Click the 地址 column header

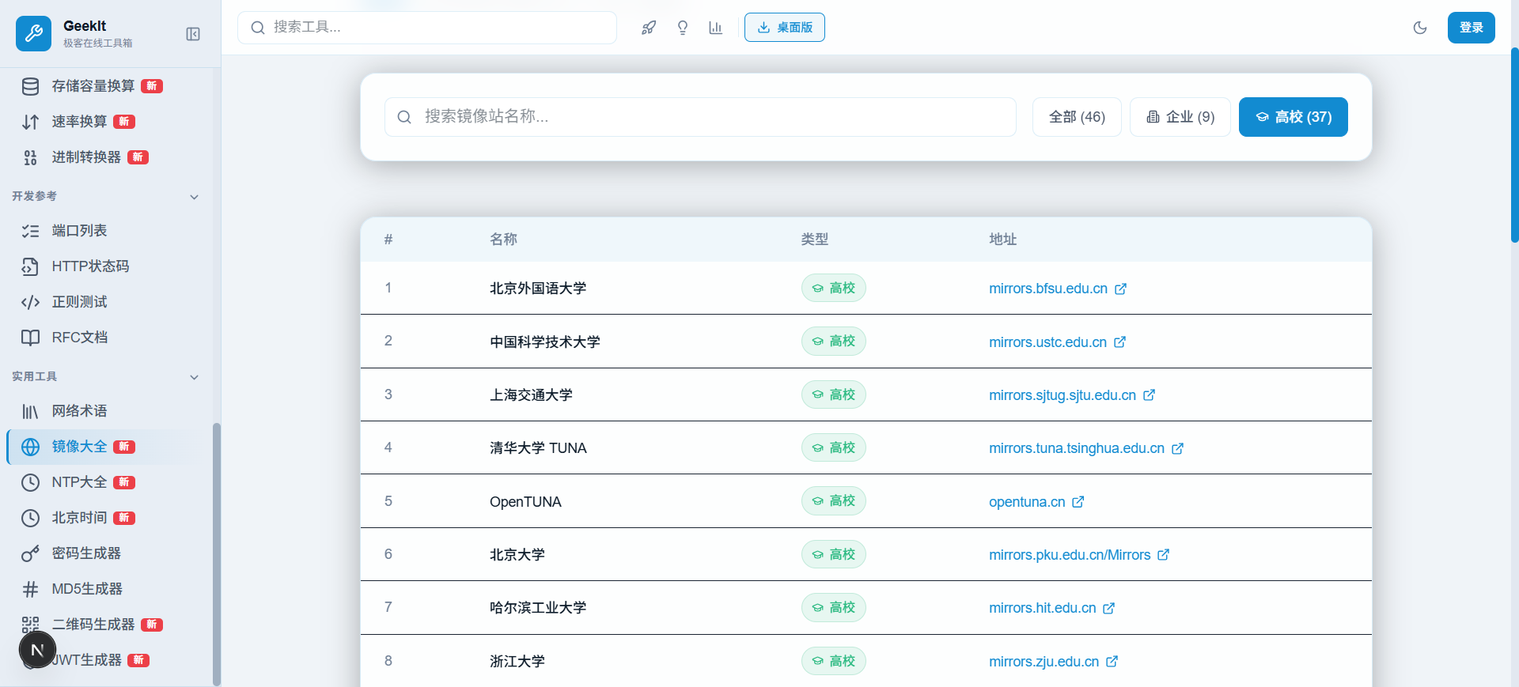1002,240
